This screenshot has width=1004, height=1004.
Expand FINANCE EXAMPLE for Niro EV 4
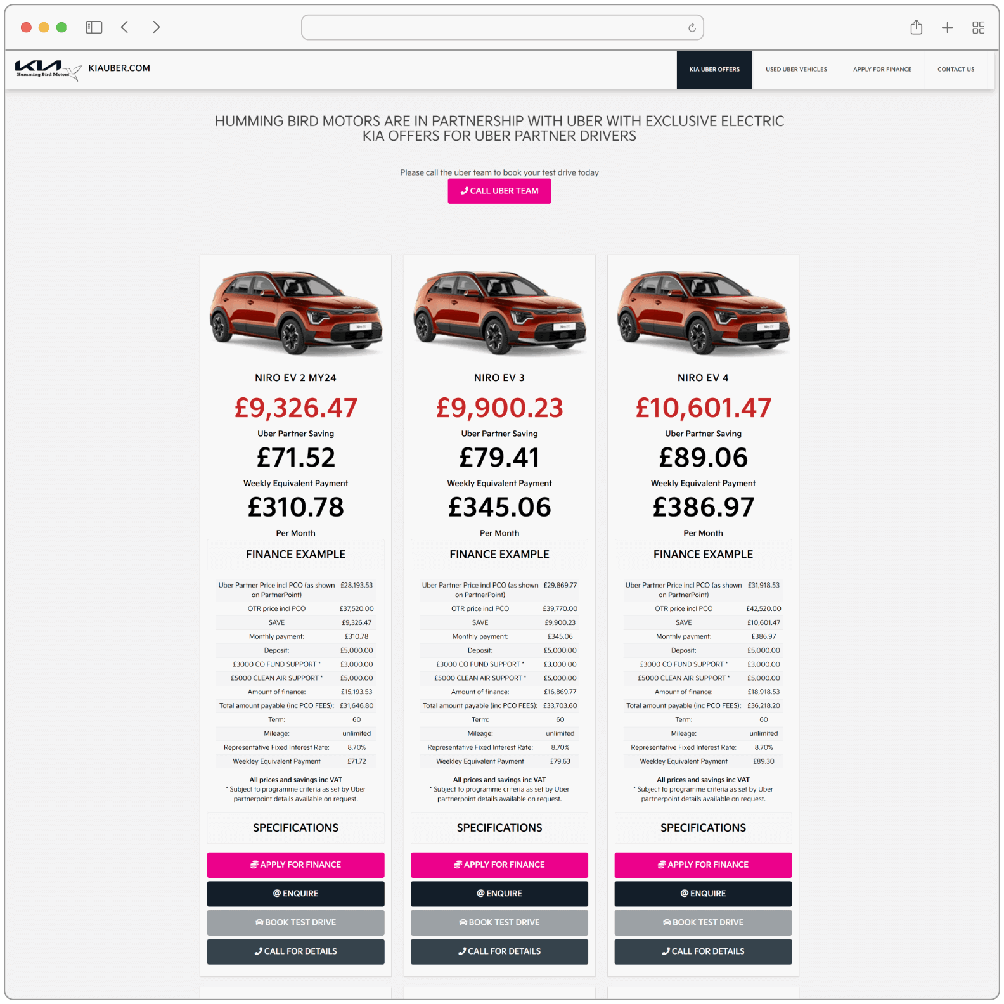click(x=704, y=555)
